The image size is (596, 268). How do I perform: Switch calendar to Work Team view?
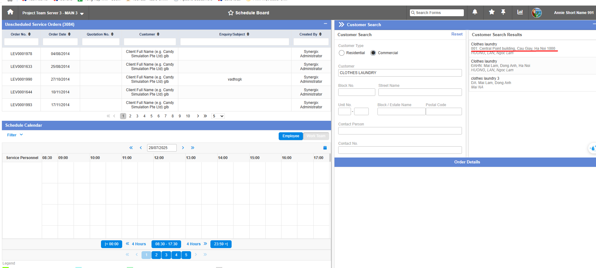pos(316,136)
